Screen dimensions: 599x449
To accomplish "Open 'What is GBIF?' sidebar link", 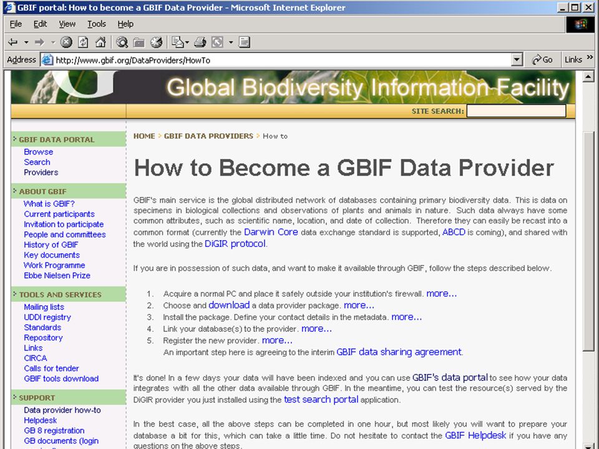I will pyautogui.click(x=49, y=203).
